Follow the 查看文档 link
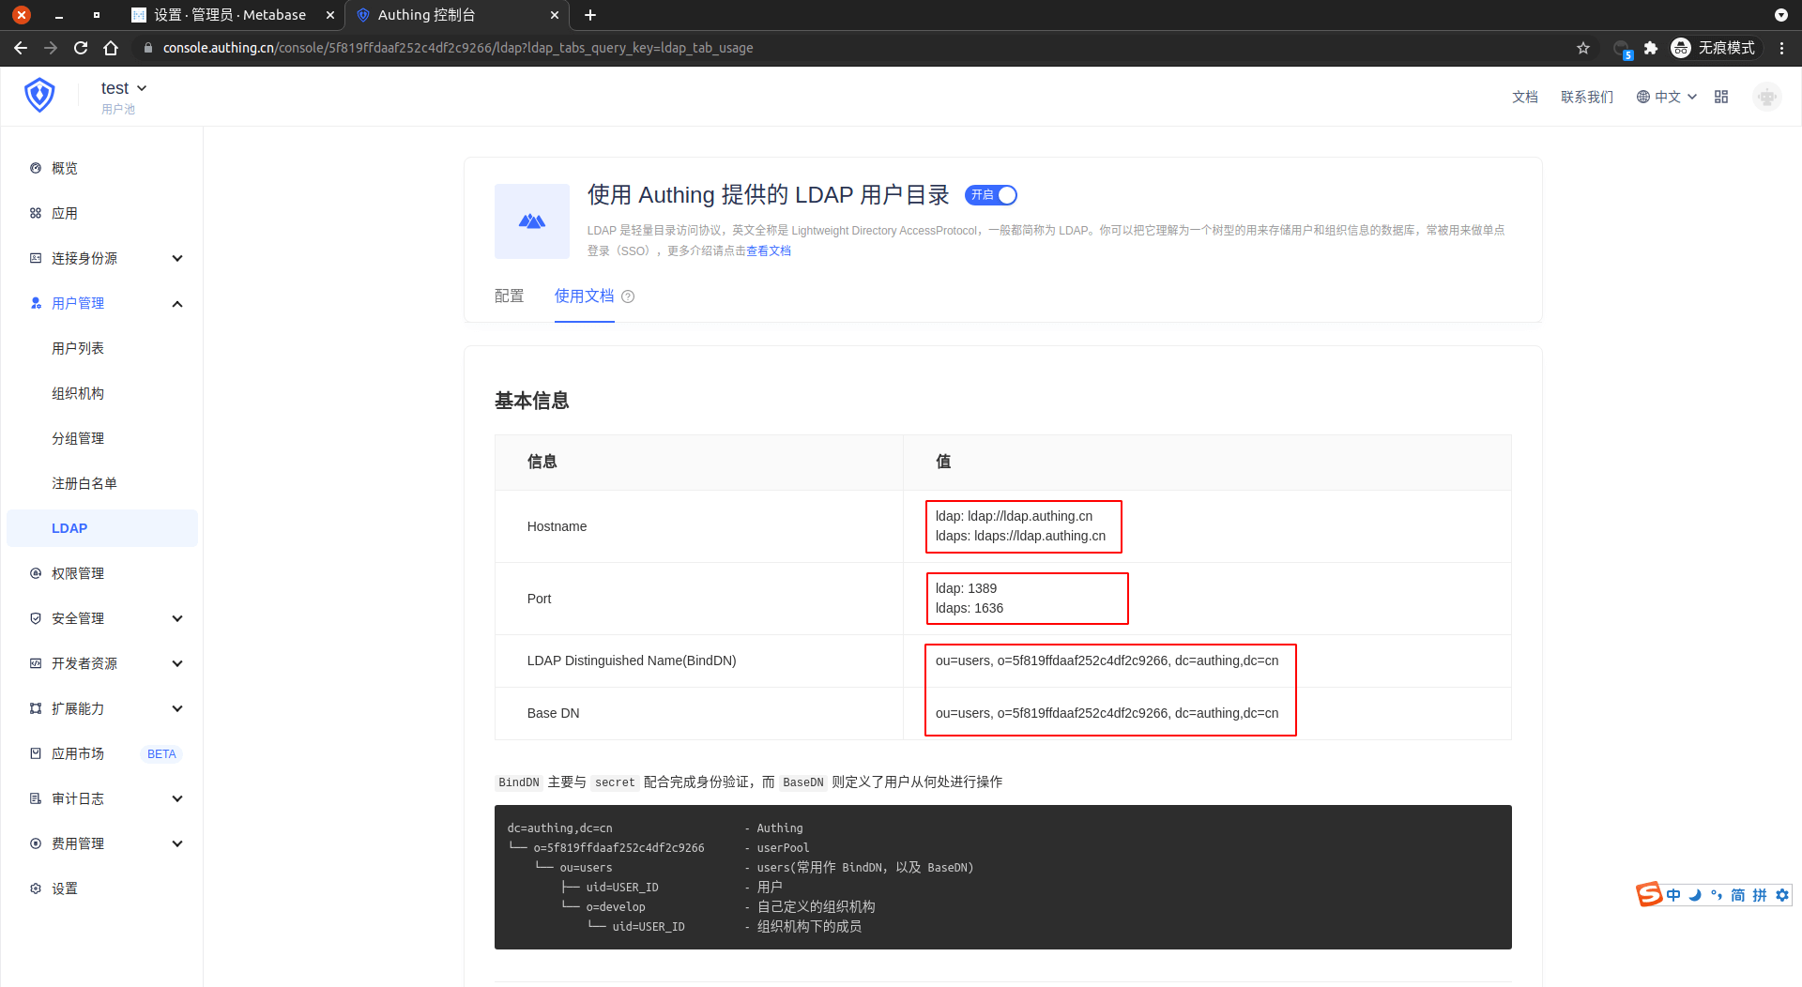1802x987 pixels. 769,251
